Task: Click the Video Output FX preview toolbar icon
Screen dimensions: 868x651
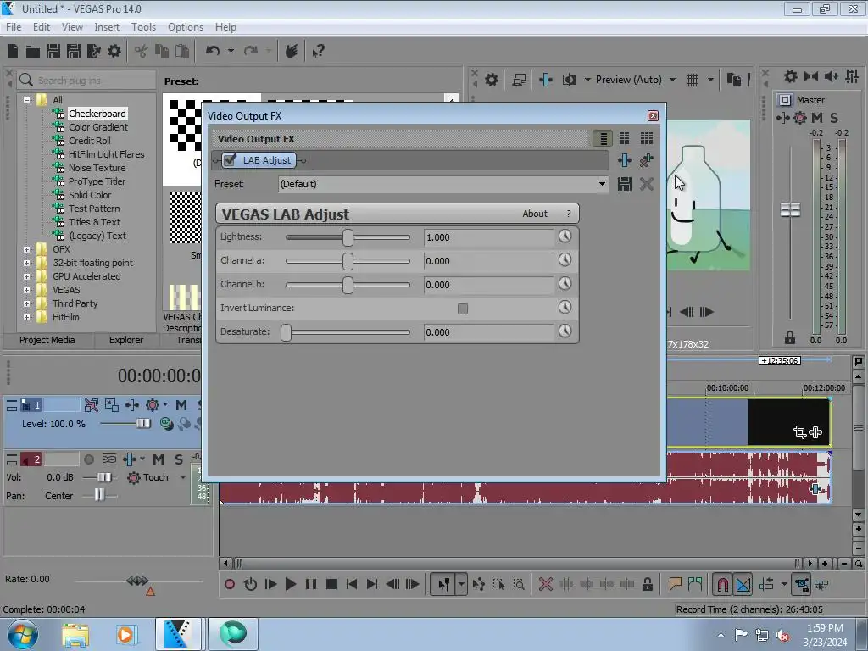Action: pyautogui.click(x=546, y=80)
